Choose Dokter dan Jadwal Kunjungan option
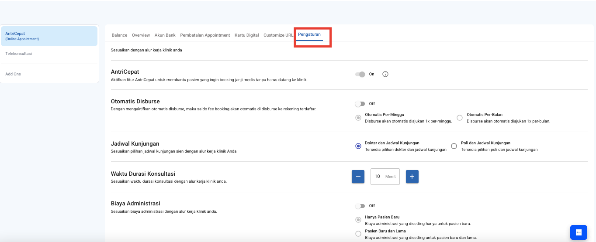Image resolution: width=596 pixels, height=242 pixels. pos(358,146)
